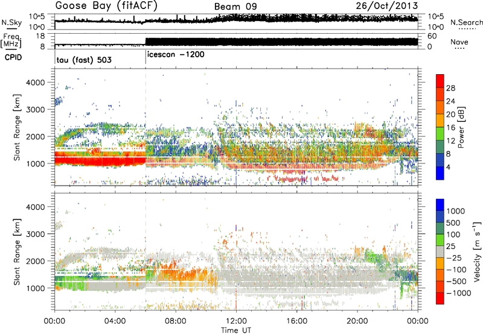Image resolution: width=483 pixels, height=334 pixels.
Task: Click the '08:00' time axis tick
Action: [176, 321]
